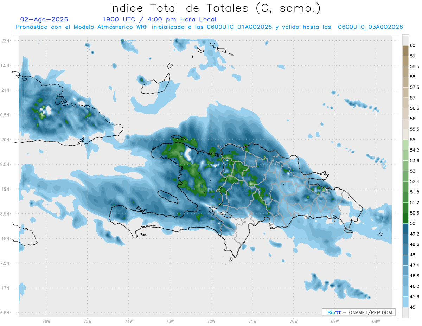Viewport: 422px width, 326px height.
Task: Pick the dark green swatch between 50 and 50.6
Action: click(405, 218)
